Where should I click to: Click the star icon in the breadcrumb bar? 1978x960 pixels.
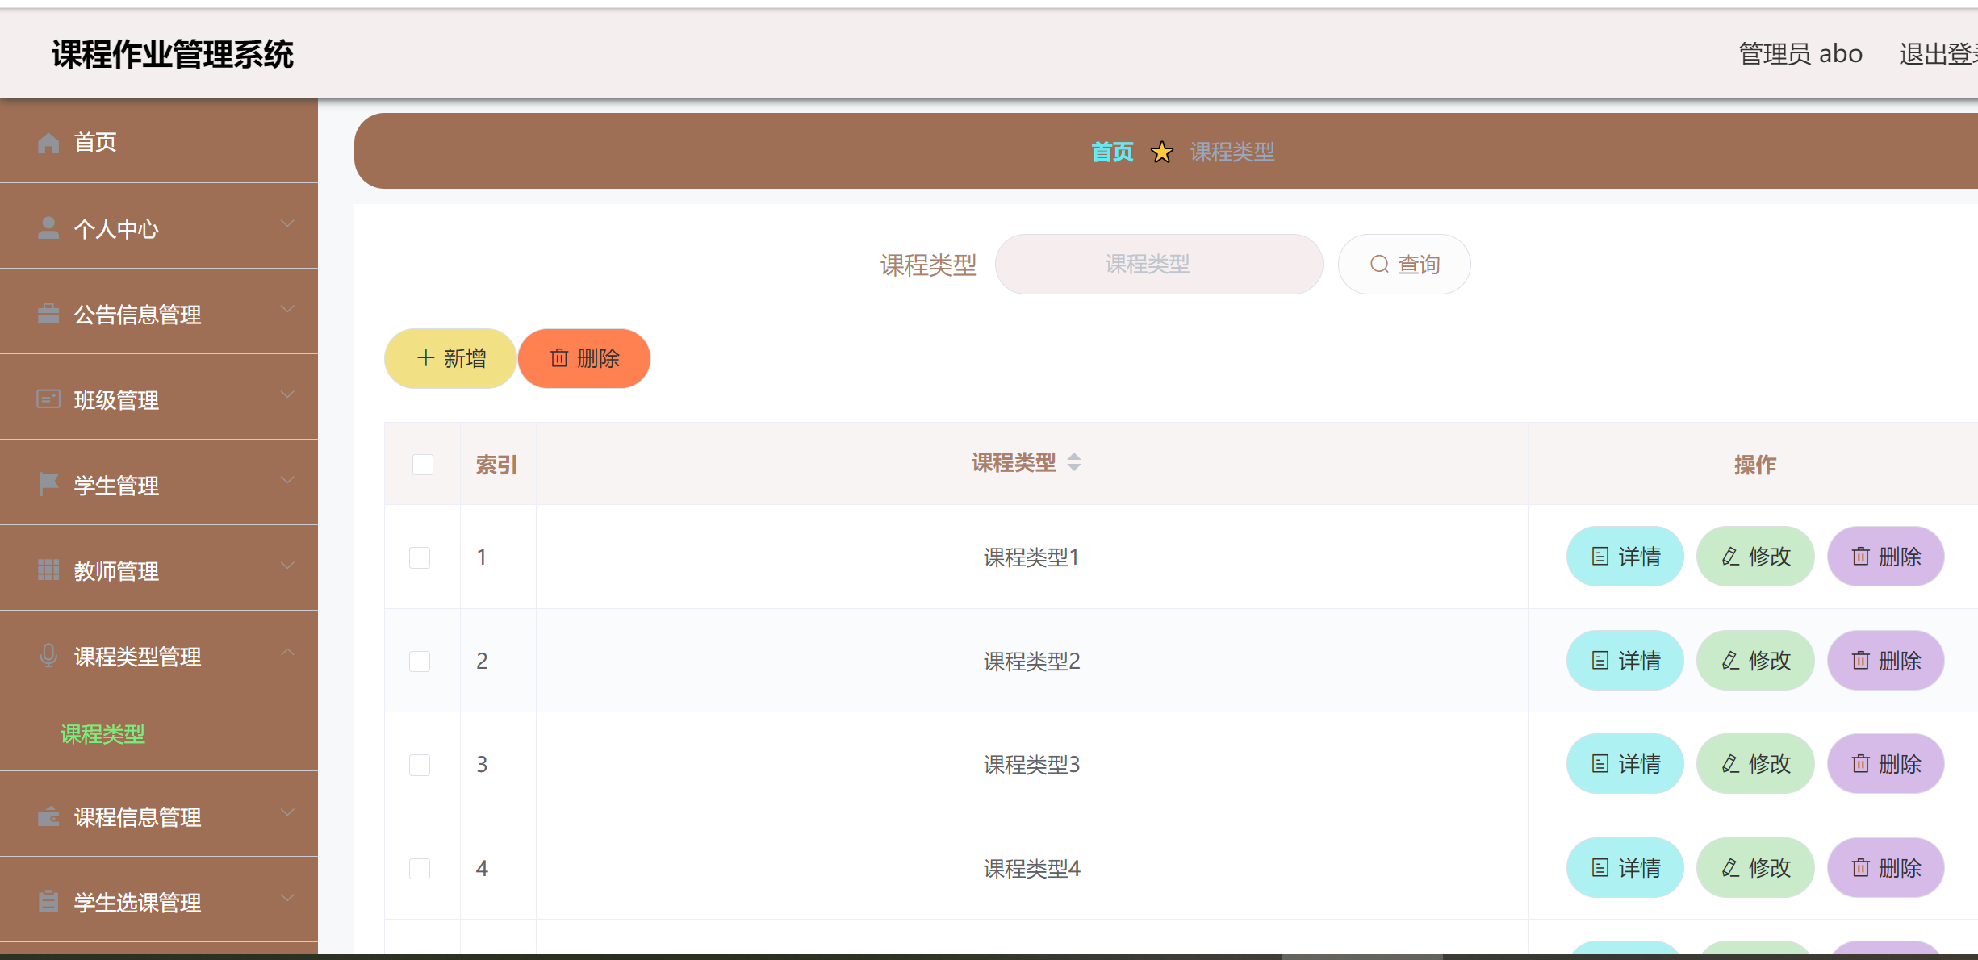tap(1162, 152)
